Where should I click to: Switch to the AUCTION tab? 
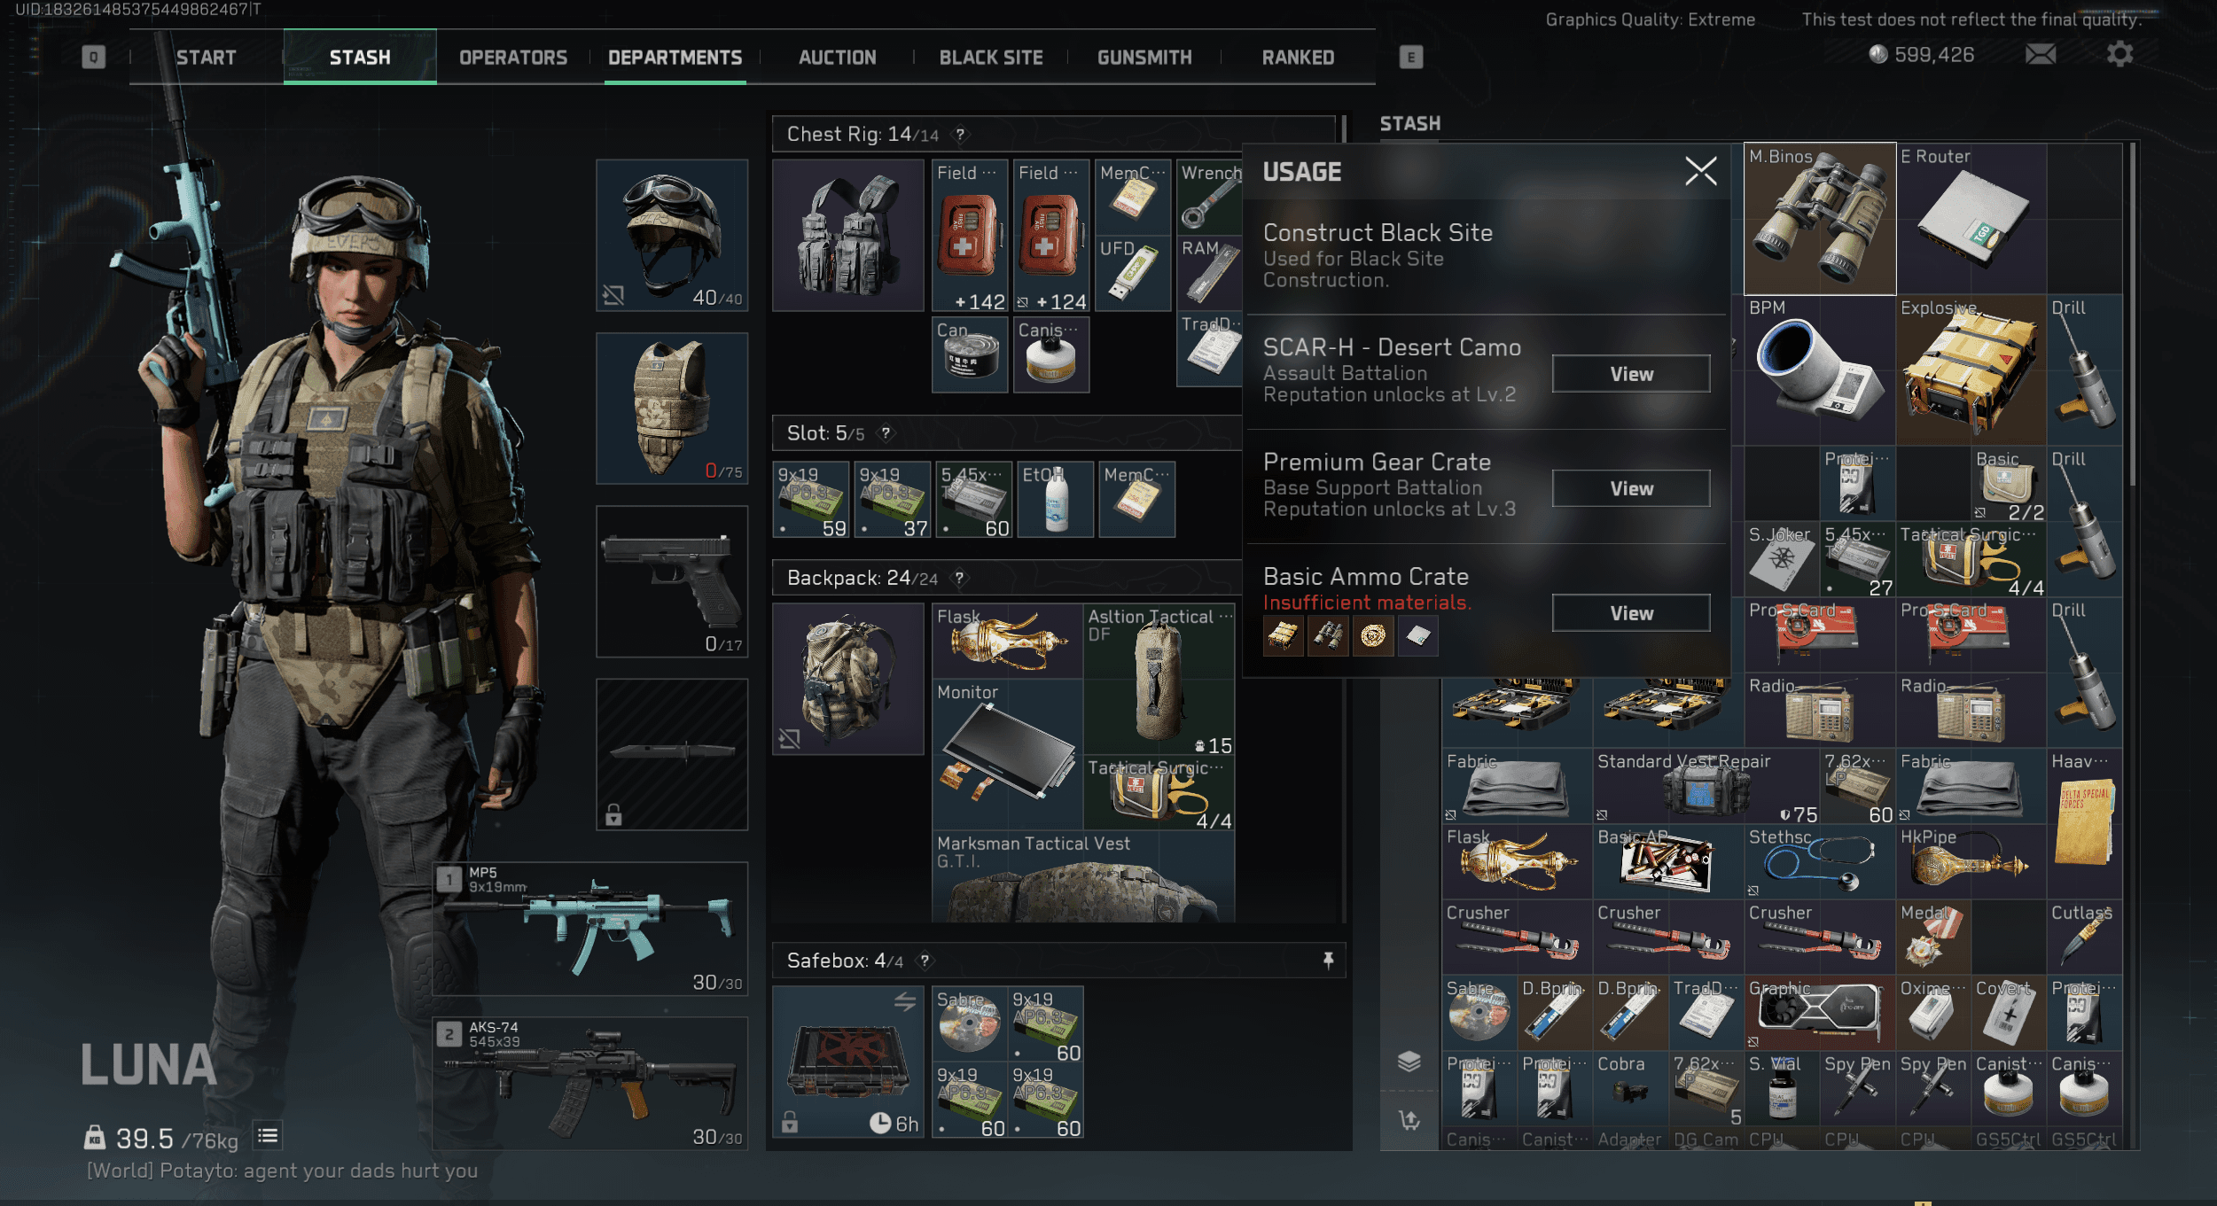[837, 58]
